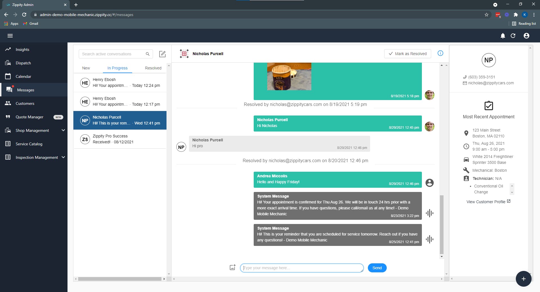Viewport: 540px width, 292px height.
Task: Open the Calendar page
Action: coord(34,76)
